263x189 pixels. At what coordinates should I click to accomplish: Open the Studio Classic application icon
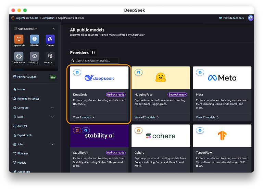coord(34,56)
